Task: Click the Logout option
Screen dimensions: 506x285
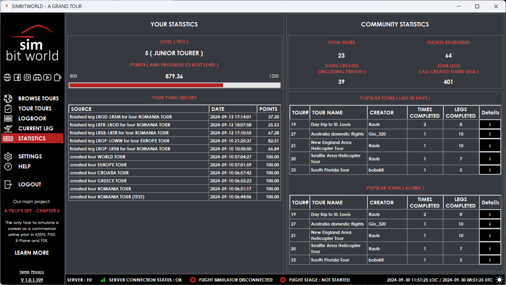Action: click(29, 184)
